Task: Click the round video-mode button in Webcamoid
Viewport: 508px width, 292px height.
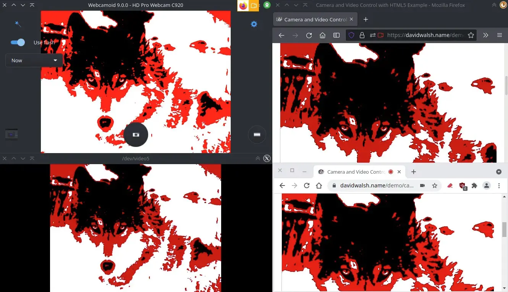Action: click(257, 134)
